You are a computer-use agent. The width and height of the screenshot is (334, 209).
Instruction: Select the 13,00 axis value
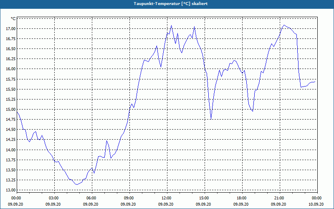[11, 190]
